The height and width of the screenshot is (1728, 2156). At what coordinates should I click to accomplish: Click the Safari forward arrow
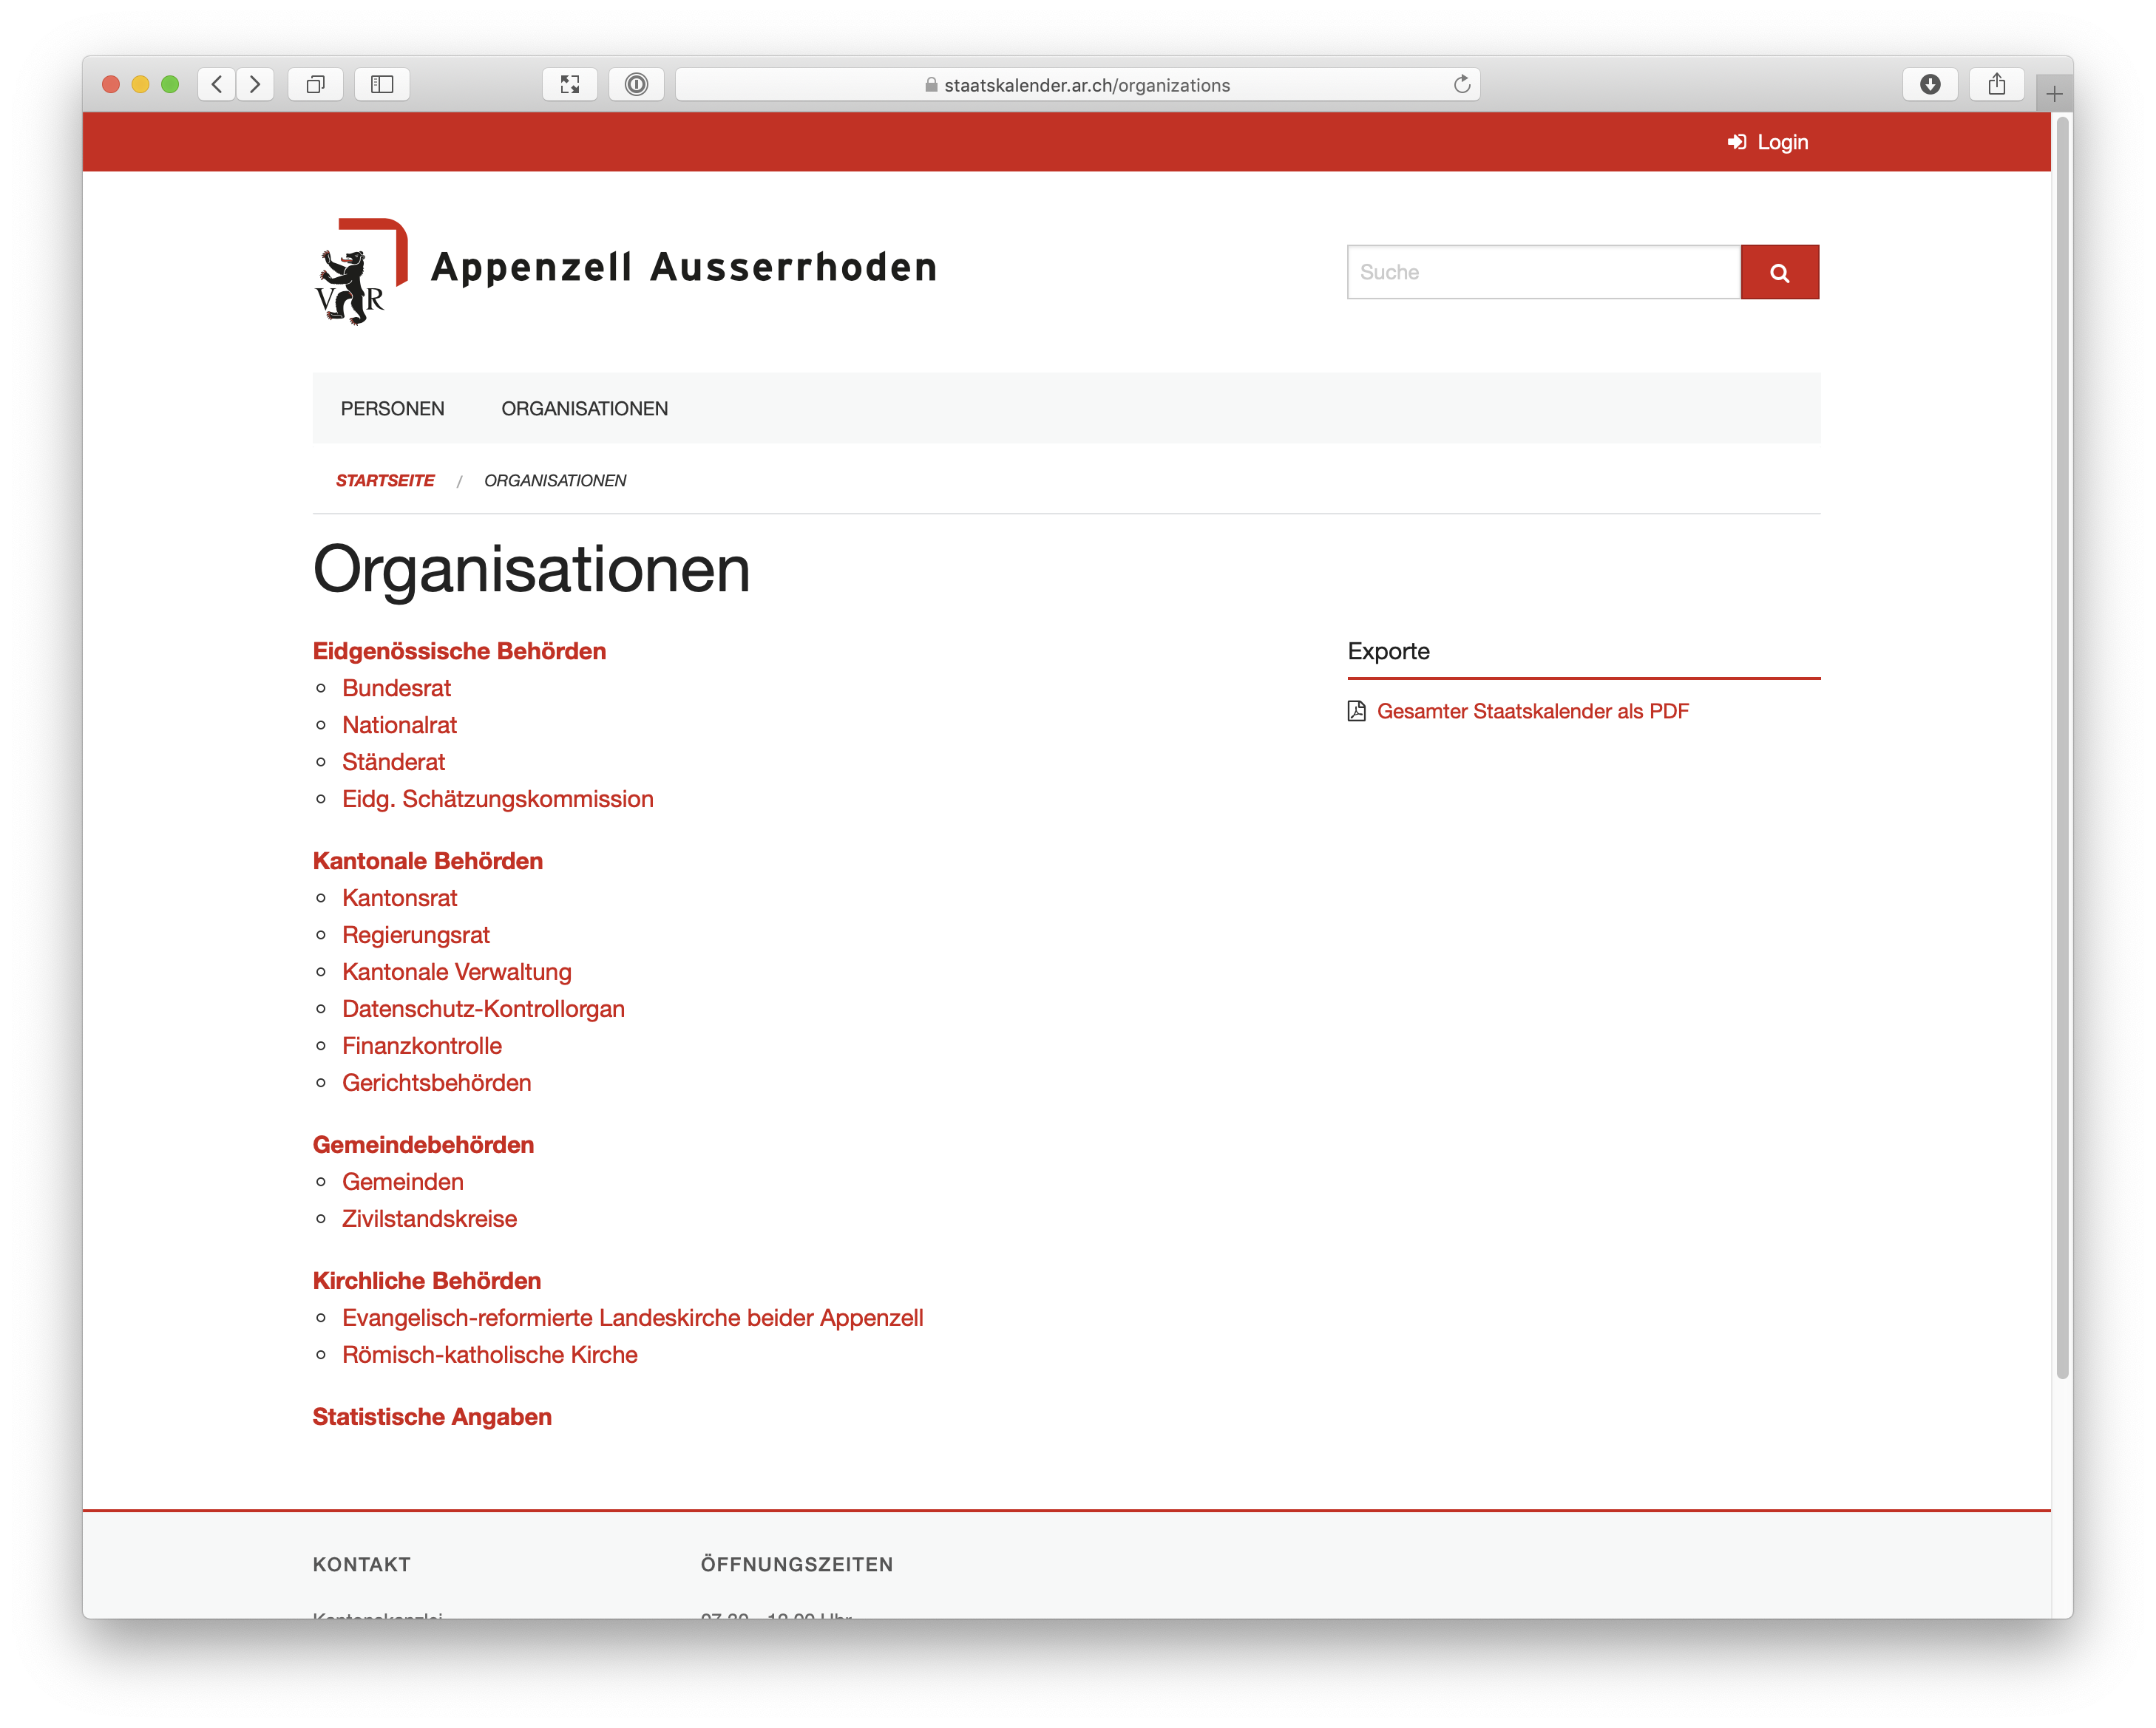pos(255,84)
